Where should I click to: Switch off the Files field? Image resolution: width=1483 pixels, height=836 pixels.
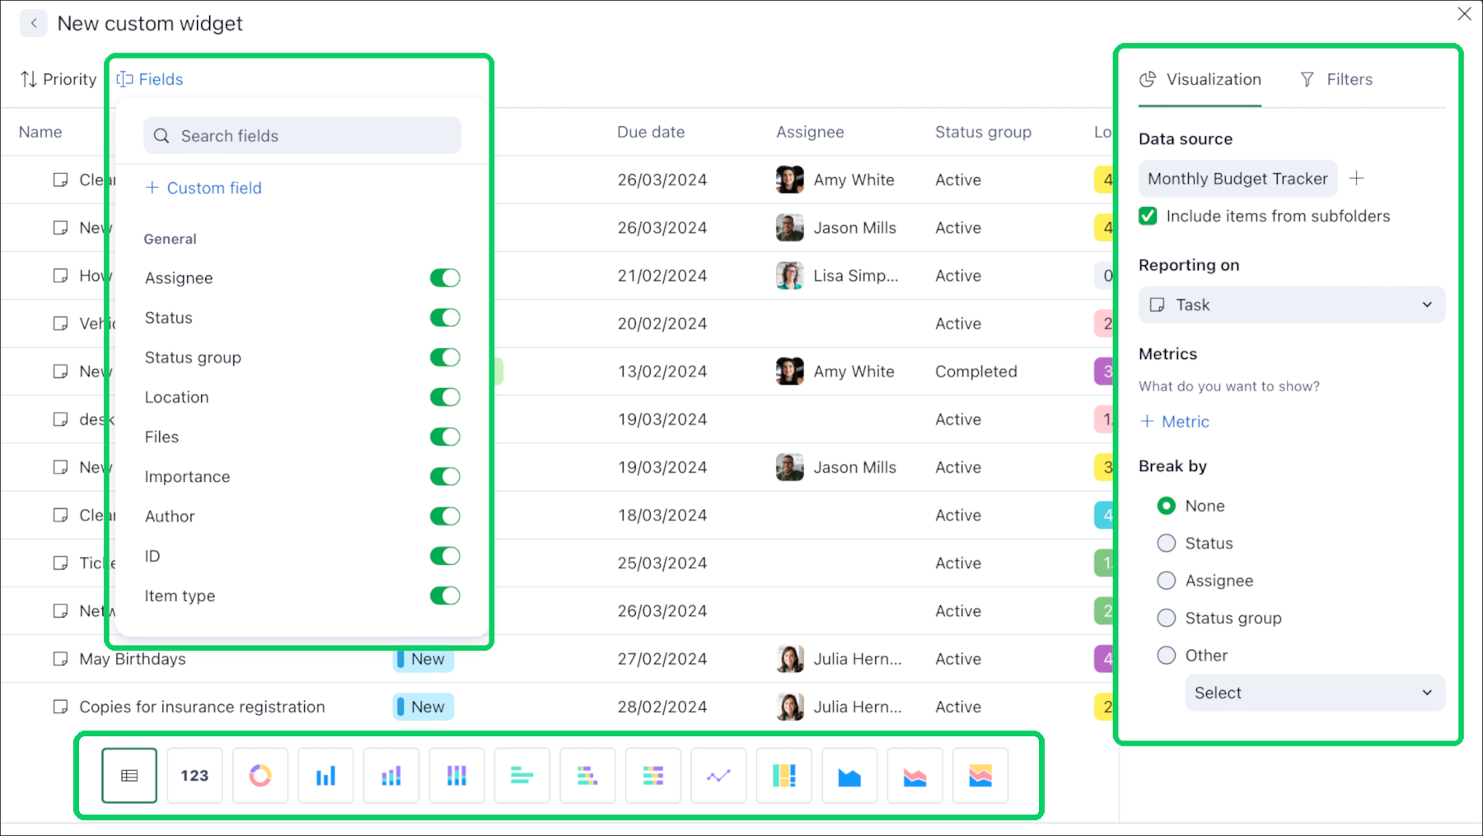tap(445, 437)
